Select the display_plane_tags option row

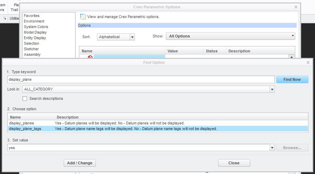(158, 129)
